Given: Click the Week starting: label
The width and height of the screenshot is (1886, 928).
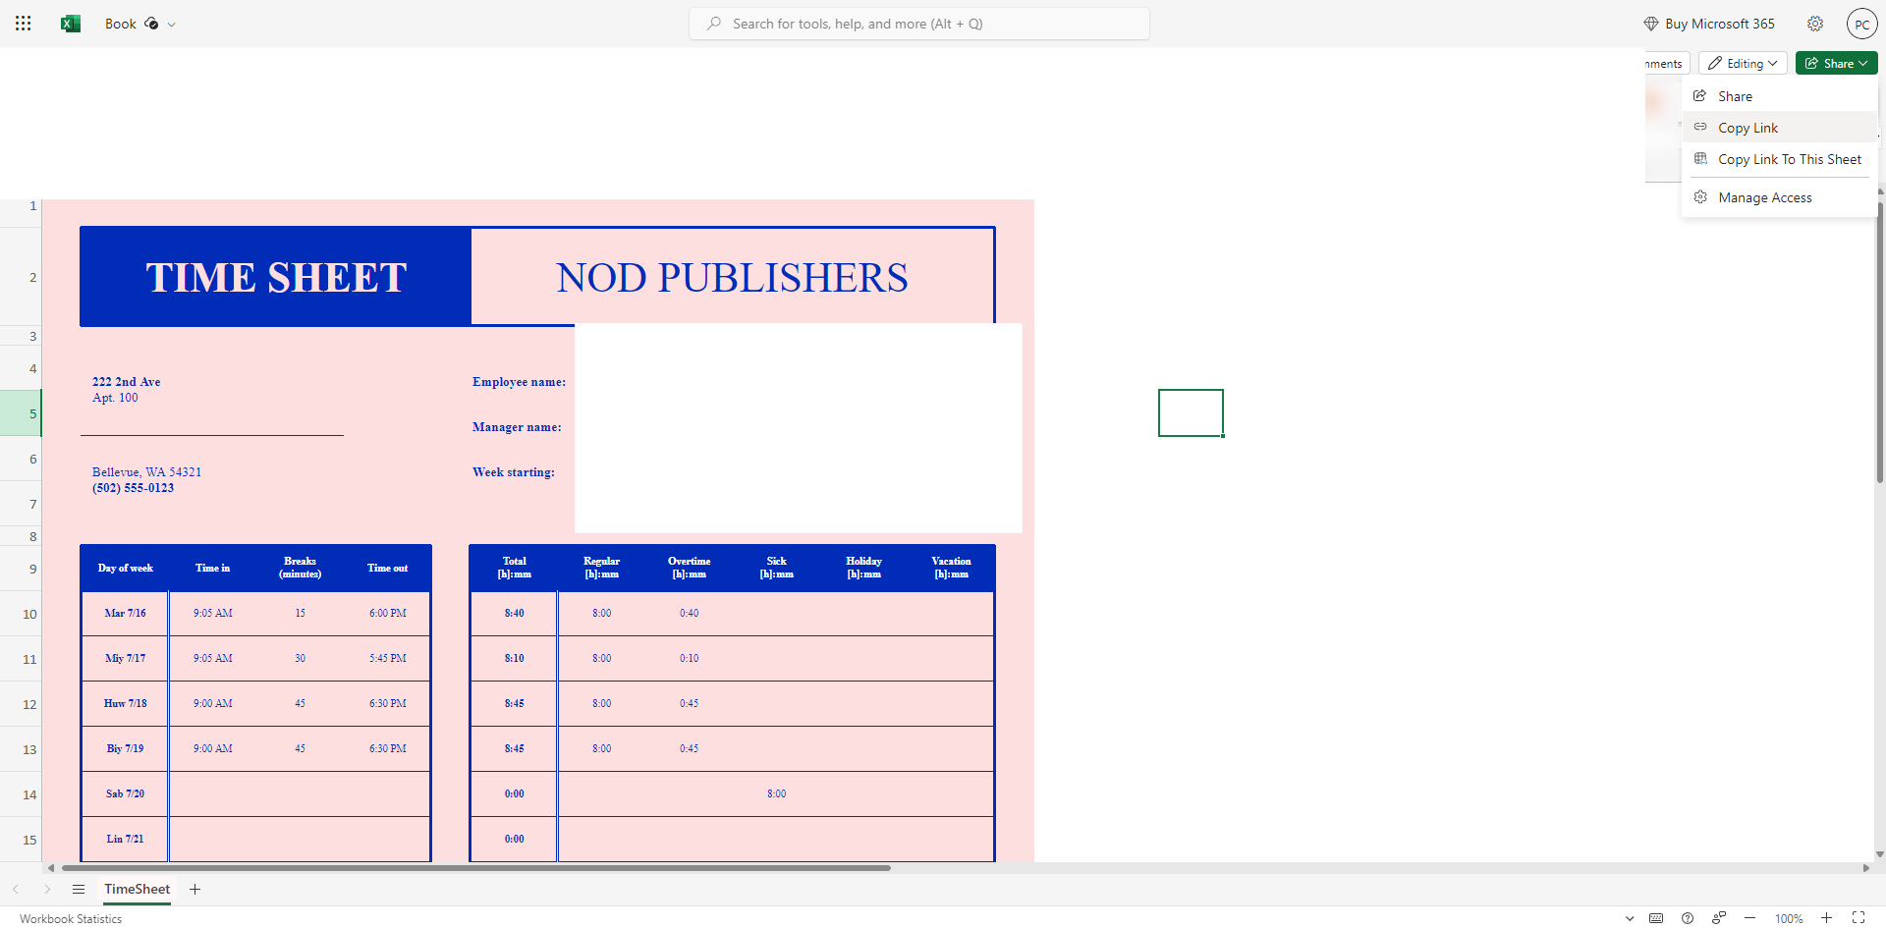Looking at the screenshot, I should pyautogui.click(x=513, y=472).
